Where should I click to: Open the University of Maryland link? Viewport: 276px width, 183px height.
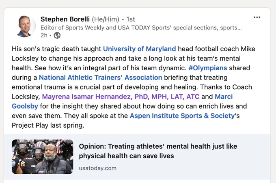[x=139, y=49]
